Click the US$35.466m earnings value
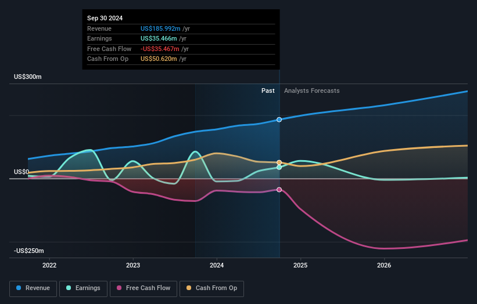This screenshot has height=304, width=477. click(159, 38)
